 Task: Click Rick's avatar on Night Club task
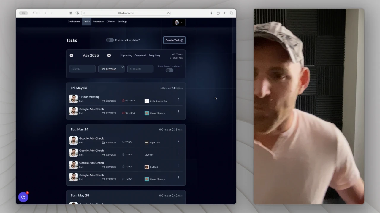coord(74,140)
